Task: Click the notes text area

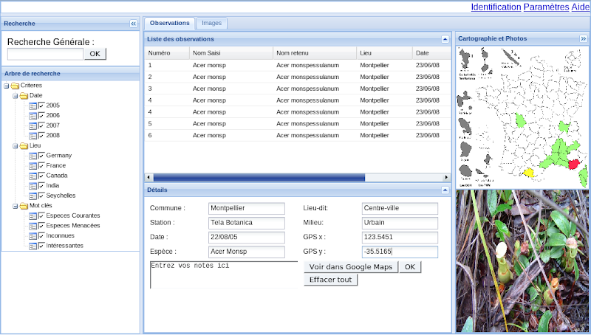Action: click(224, 274)
